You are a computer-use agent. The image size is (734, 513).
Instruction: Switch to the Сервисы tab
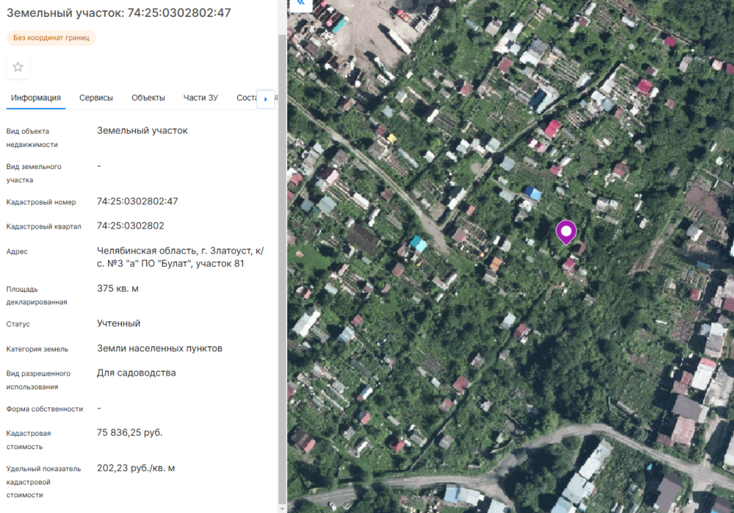(x=96, y=98)
